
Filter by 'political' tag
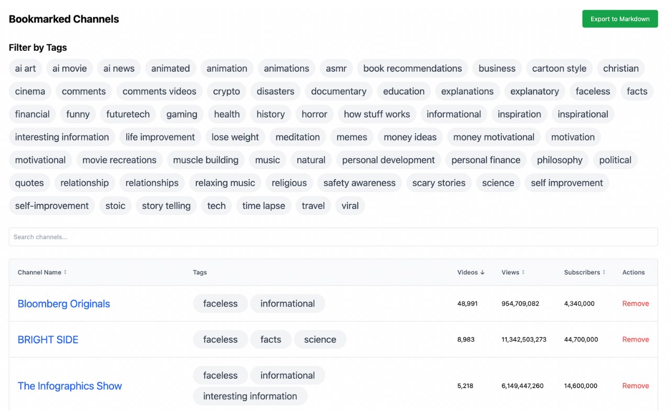point(615,160)
